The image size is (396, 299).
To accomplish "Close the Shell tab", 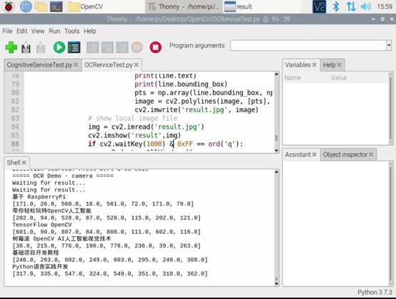I will tap(24, 162).
